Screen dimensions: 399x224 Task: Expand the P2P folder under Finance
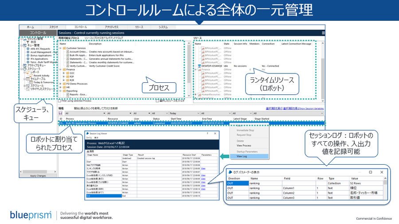tap(64, 77)
